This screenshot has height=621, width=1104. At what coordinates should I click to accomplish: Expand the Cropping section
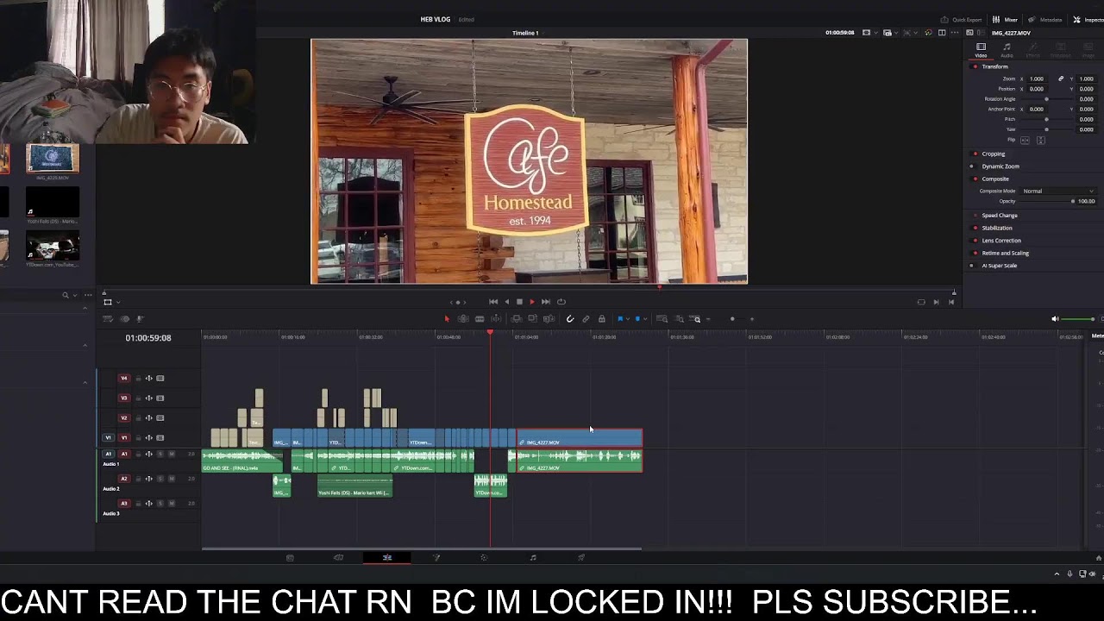pos(994,154)
